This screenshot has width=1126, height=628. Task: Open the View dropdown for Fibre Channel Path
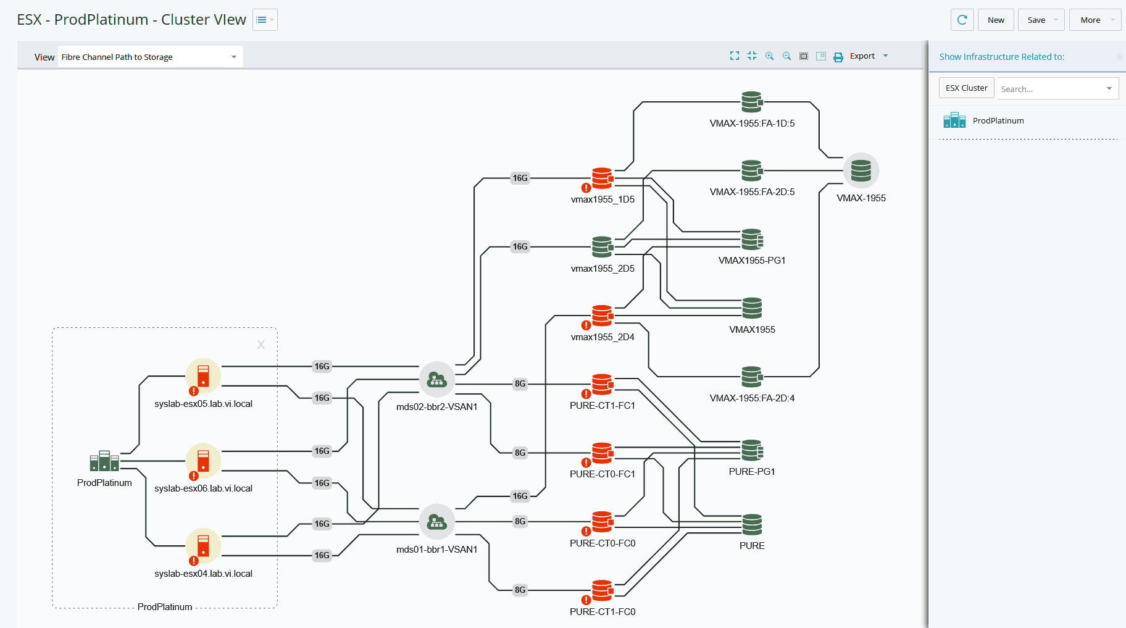(151, 57)
